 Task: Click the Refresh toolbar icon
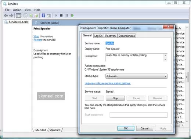31,15
